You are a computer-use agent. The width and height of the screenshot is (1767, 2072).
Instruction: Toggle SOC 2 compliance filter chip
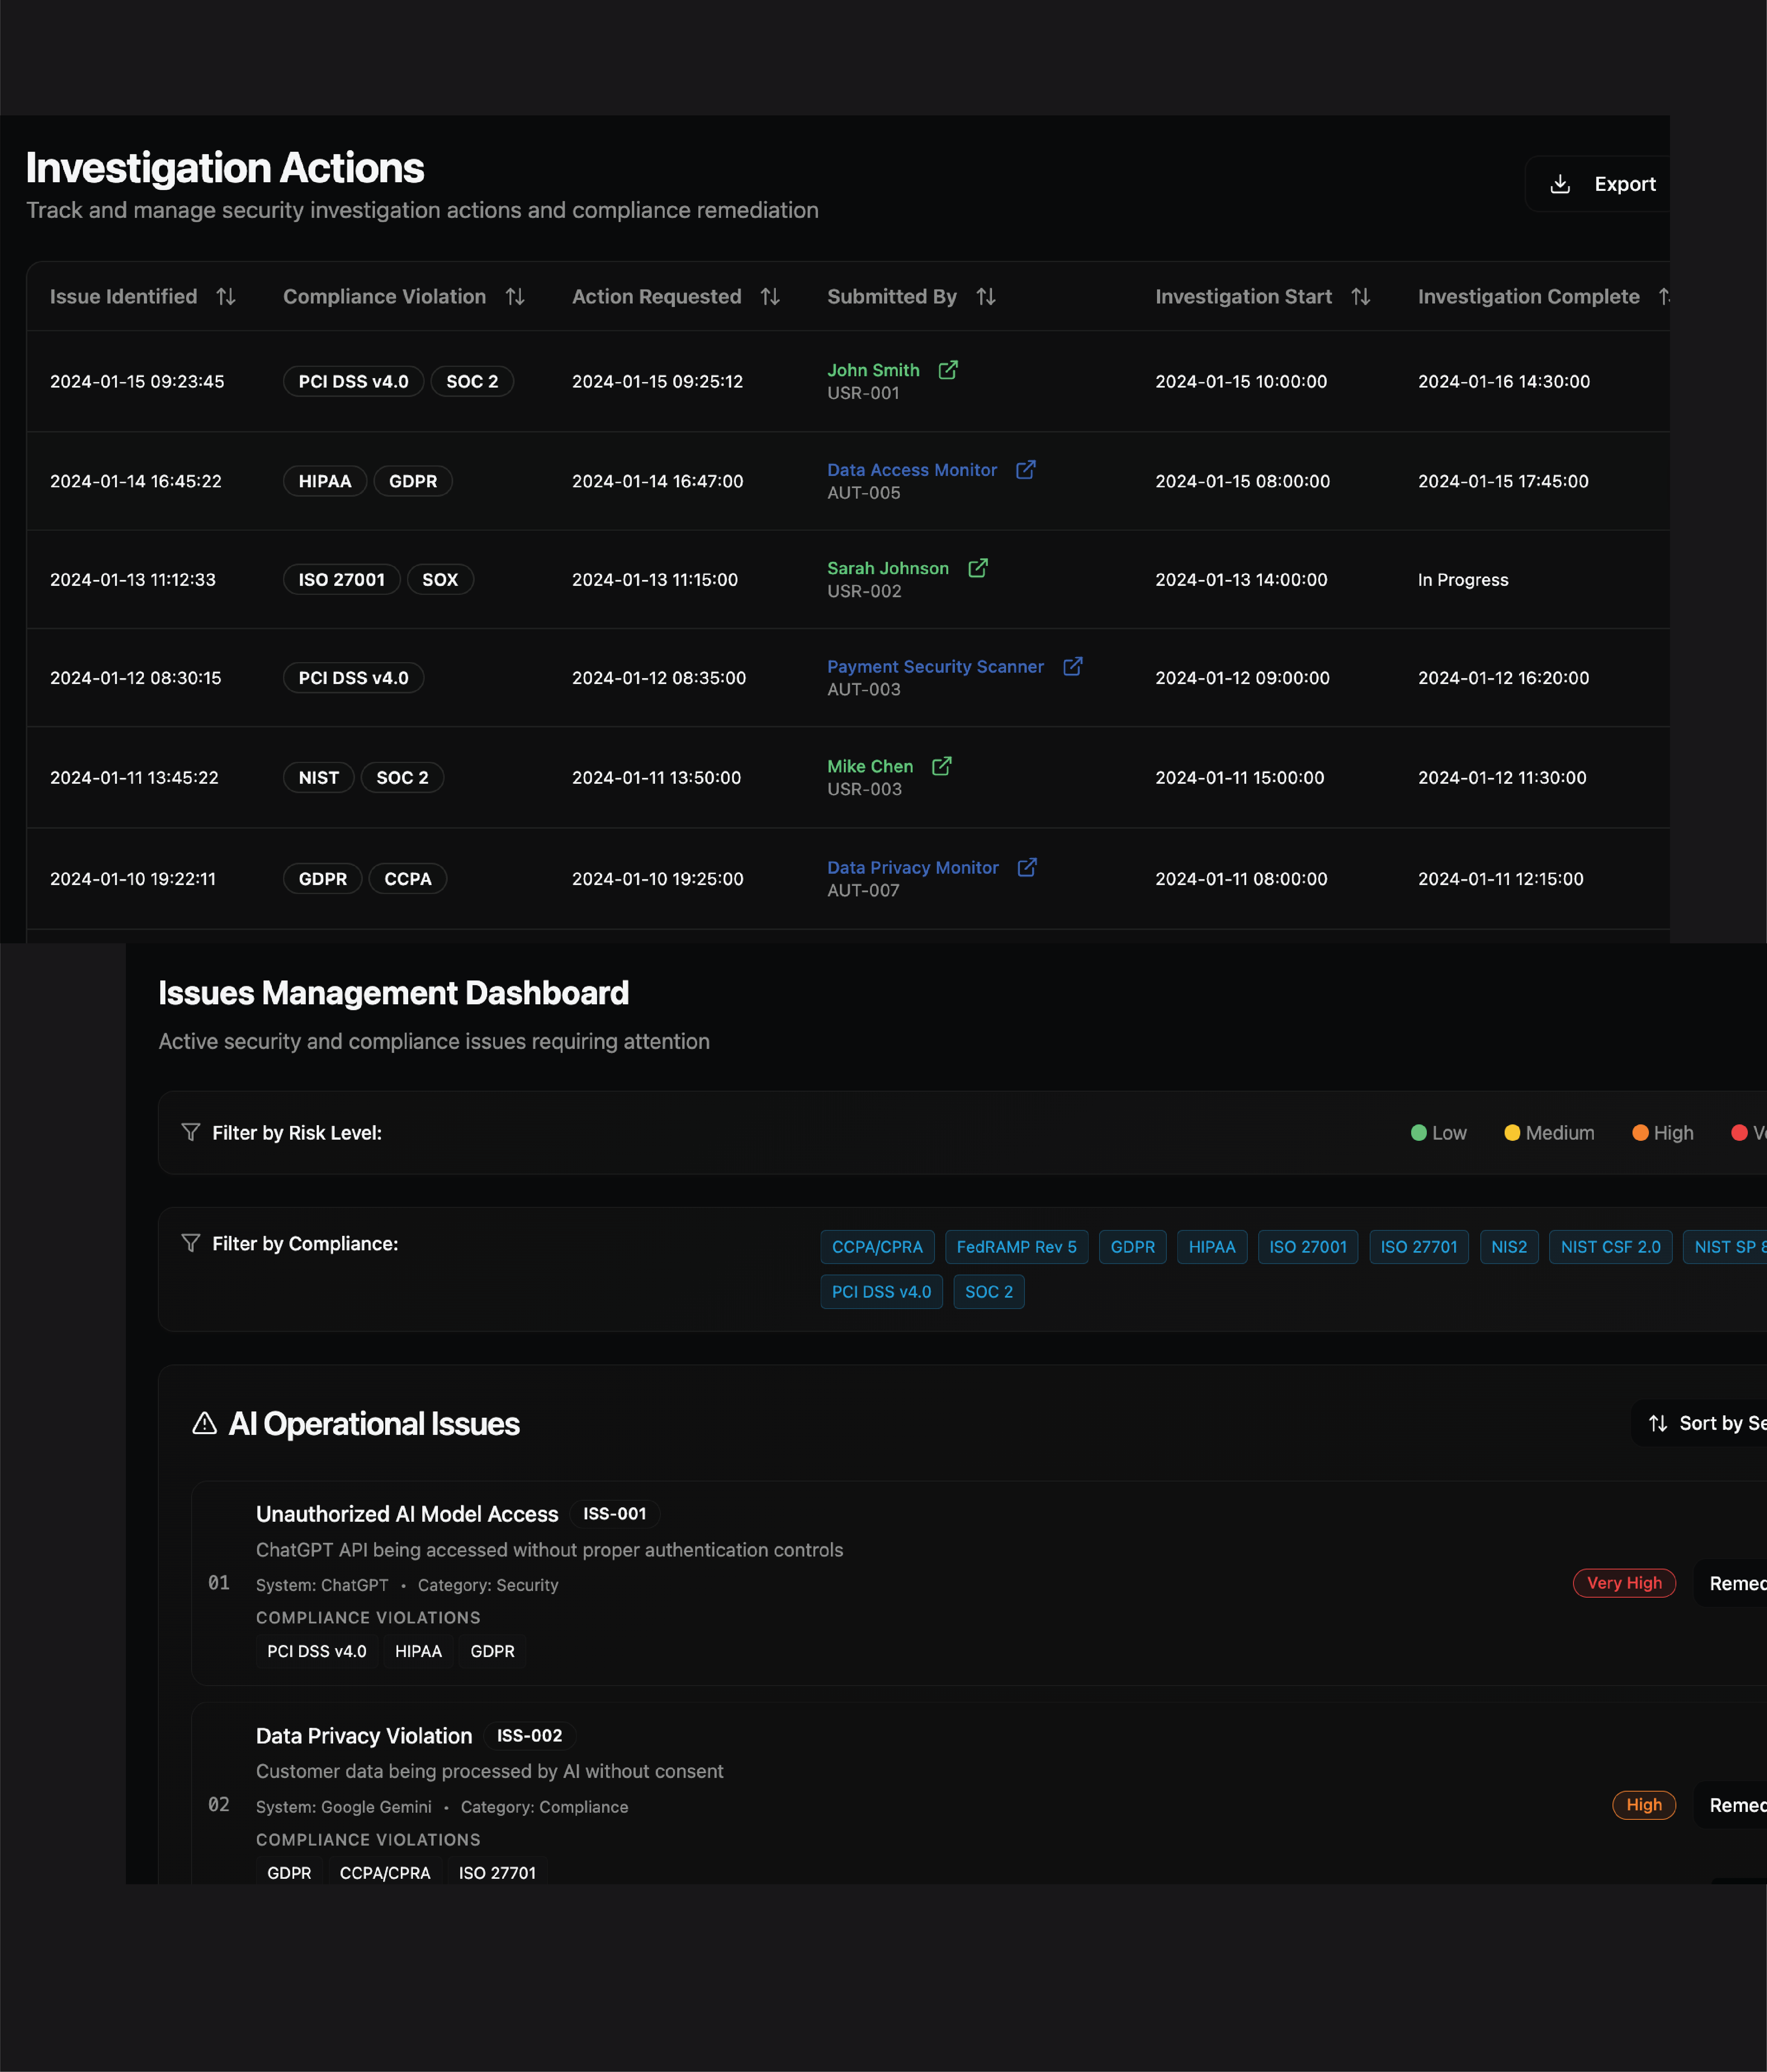[x=989, y=1292]
